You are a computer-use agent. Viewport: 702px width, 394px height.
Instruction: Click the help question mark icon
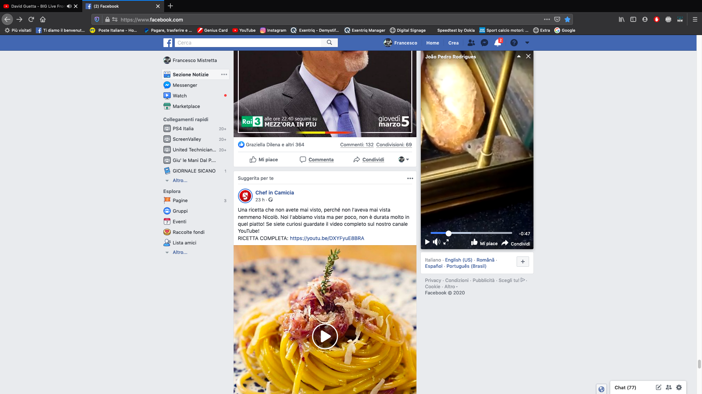tap(514, 43)
